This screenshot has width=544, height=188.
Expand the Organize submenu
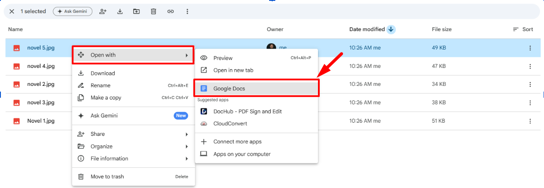click(x=133, y=146)
